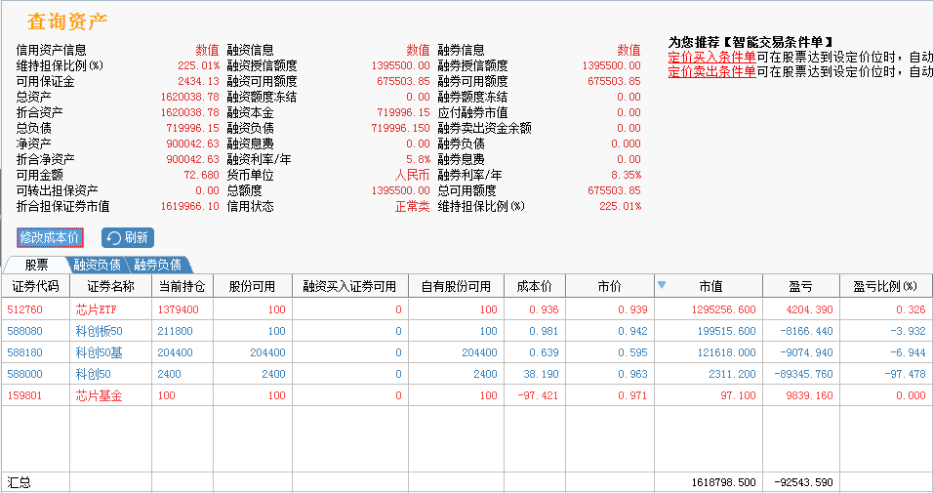Click the 可用保证金 value 2434.13

198,81
